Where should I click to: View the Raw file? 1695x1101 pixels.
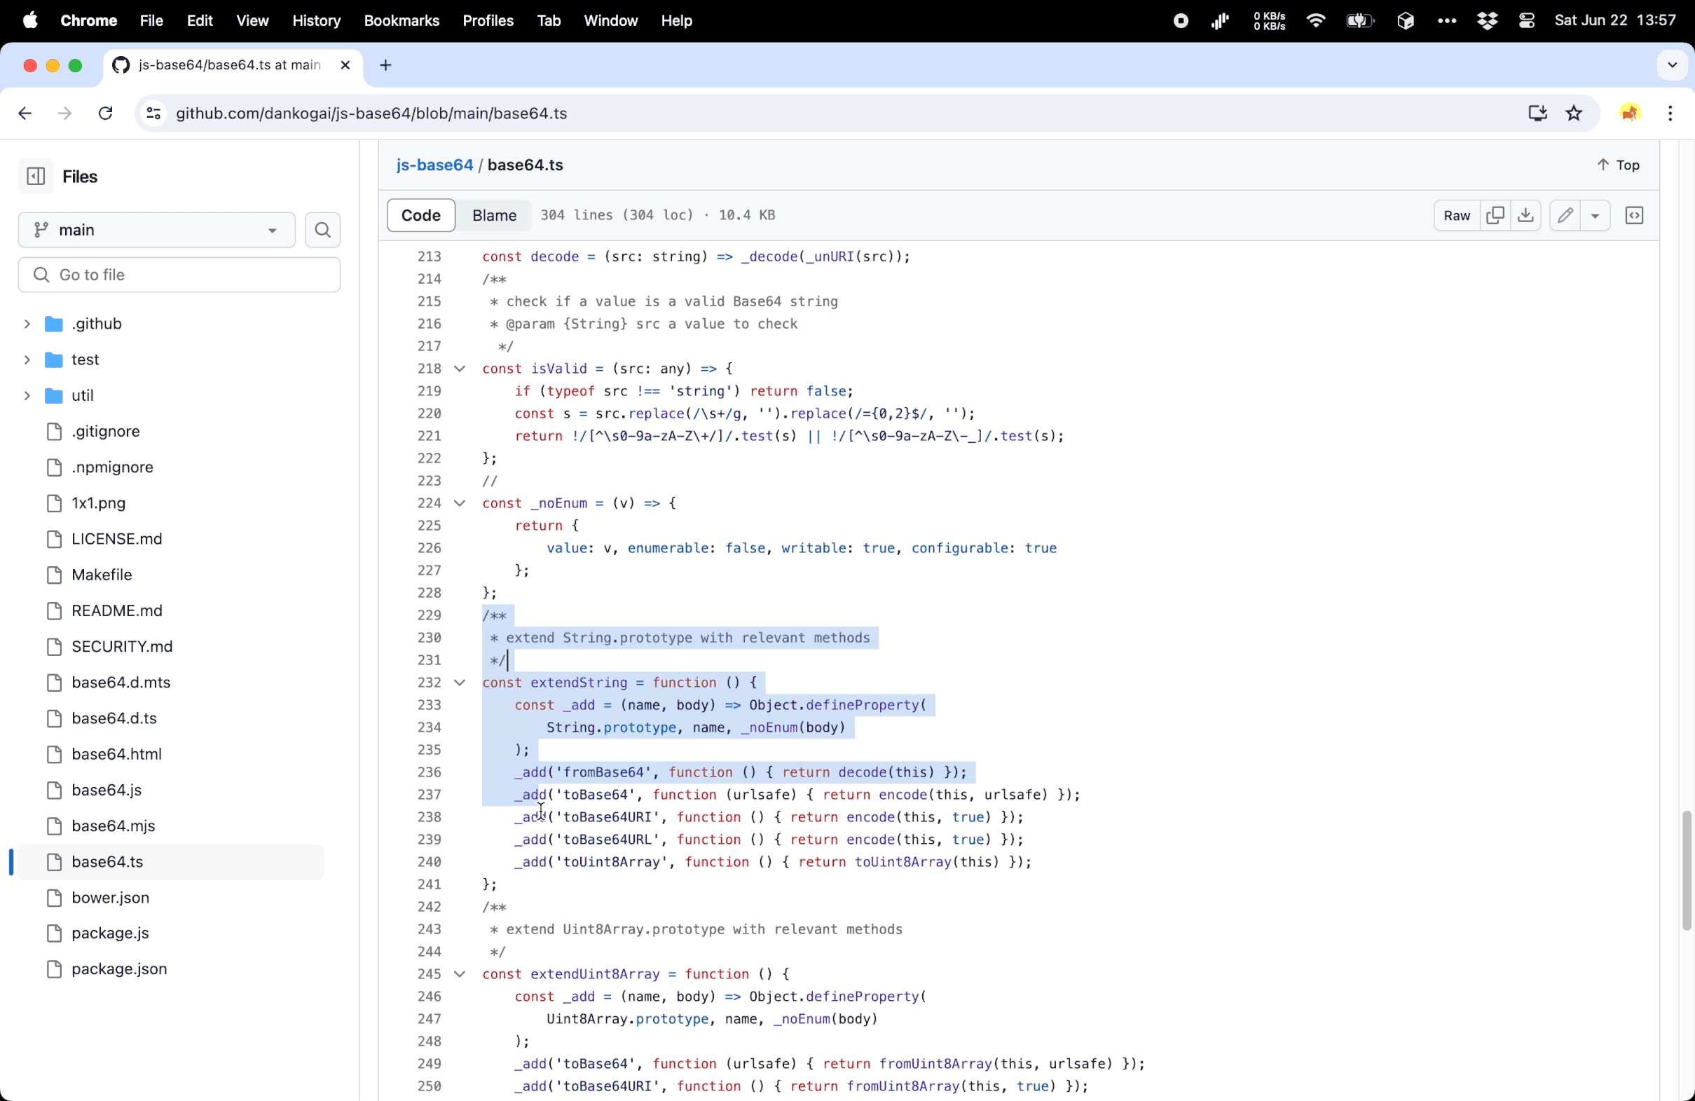pyautogui.click(x=1457, y=215)
